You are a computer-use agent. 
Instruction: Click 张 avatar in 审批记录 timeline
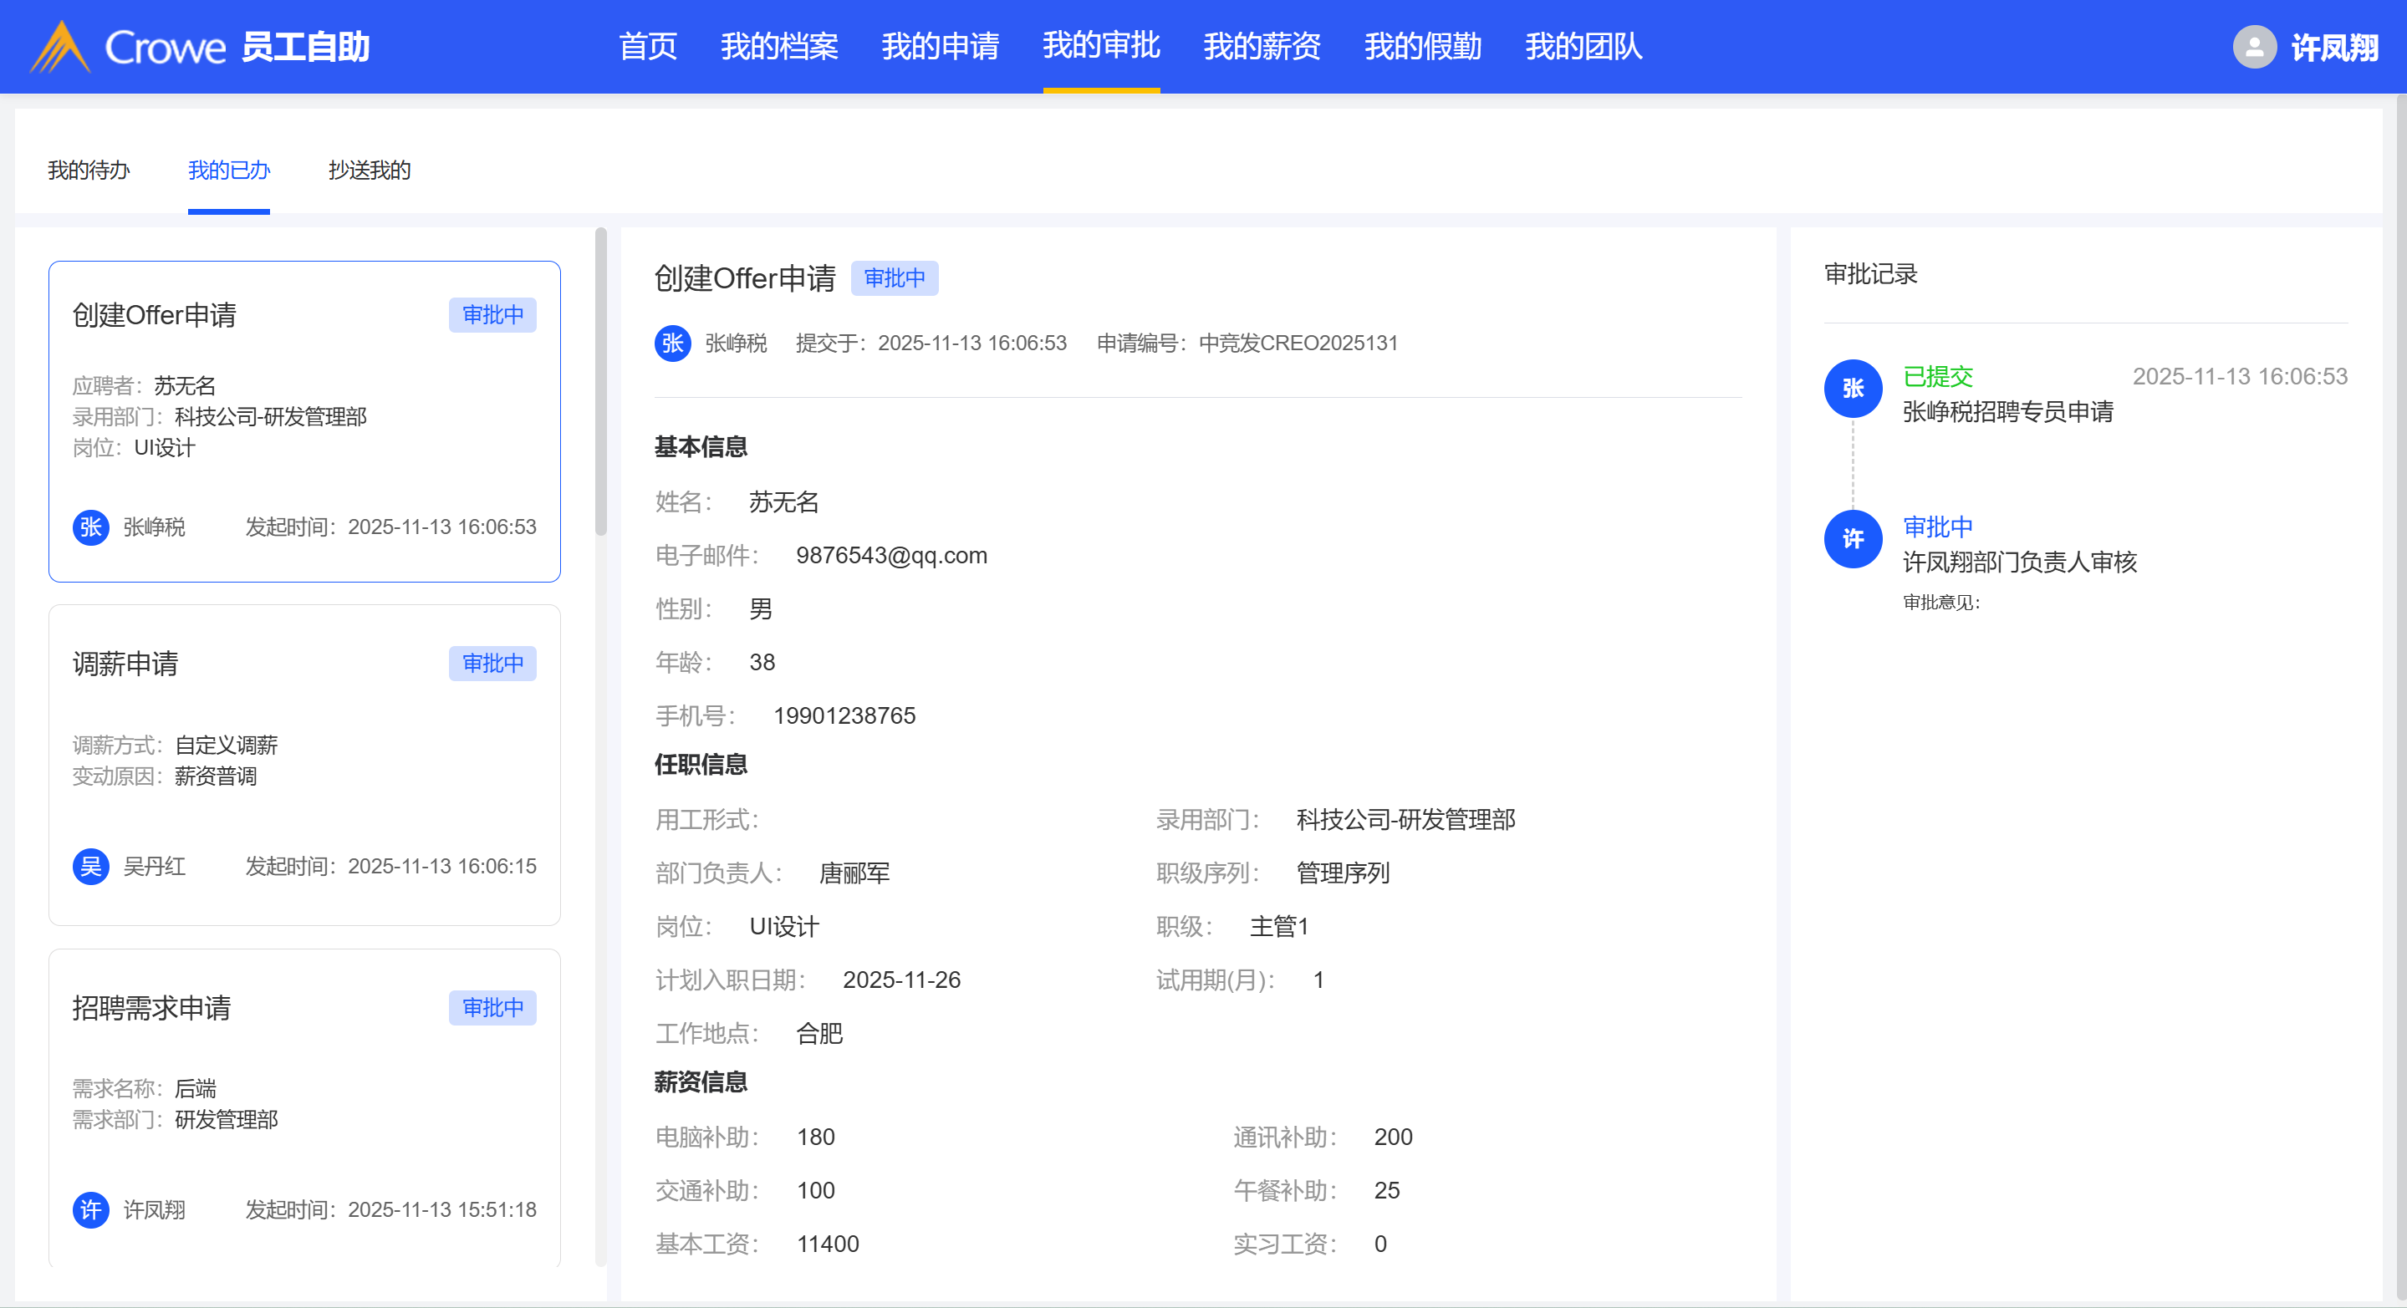[1853, 389]
